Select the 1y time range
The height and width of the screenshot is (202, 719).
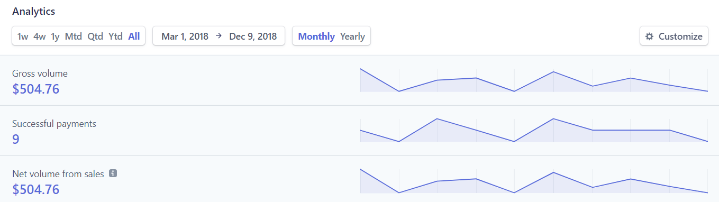(x=55, y=36)
